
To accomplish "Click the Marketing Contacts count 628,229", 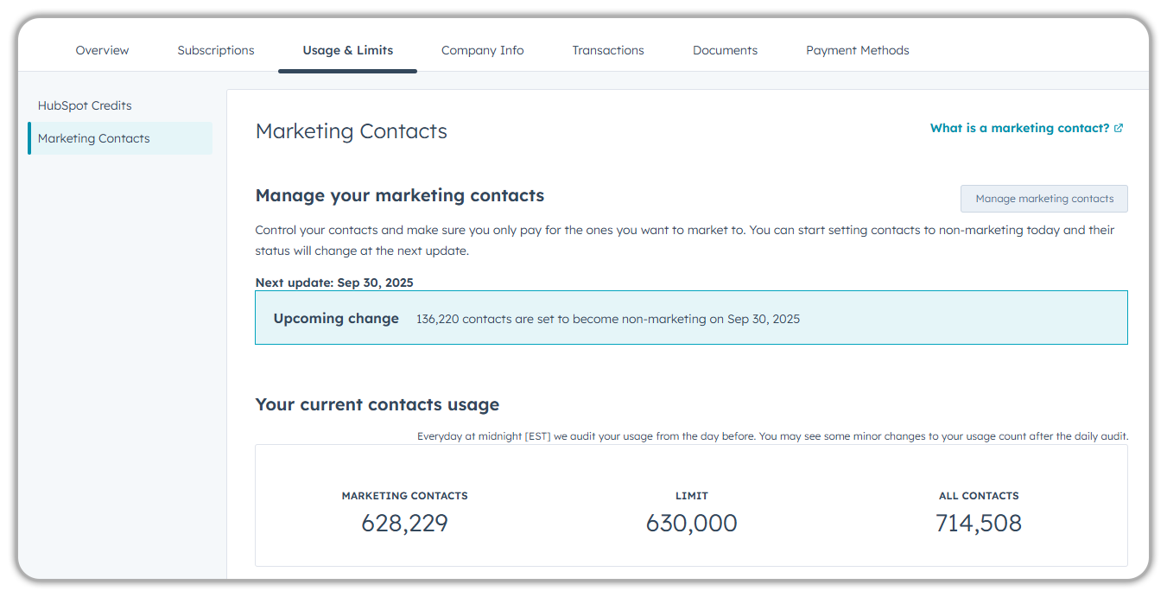I will pyautogui.click(x=404, y=523).
